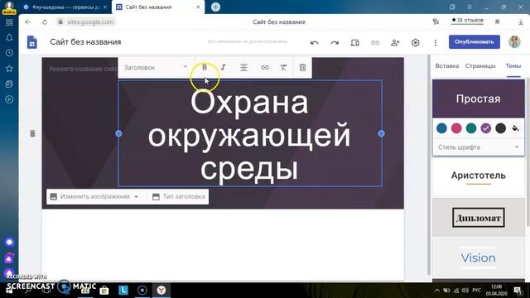
Task: Toggle bold formatting in heading toolbar
Action: point(205,68)
